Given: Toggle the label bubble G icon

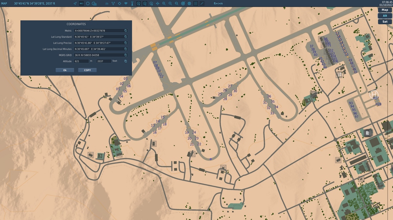Looking at the screenshot, I should (145, 4).
